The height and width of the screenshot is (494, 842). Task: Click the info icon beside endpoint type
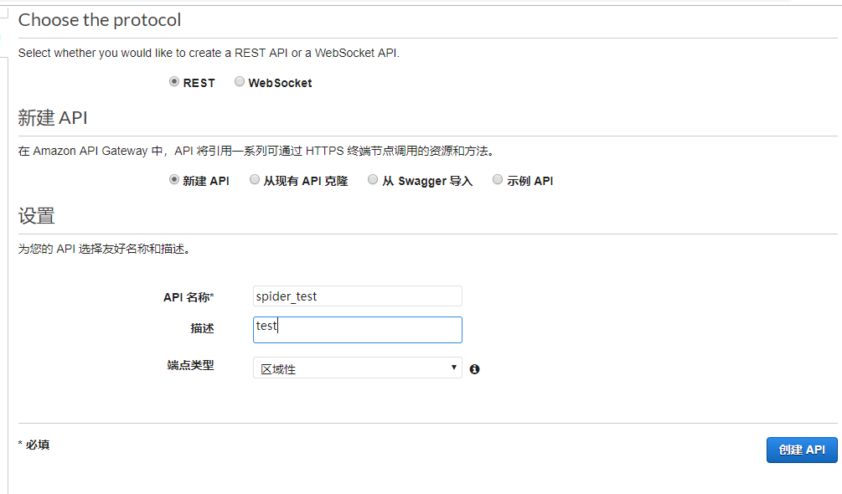(475, 369)
